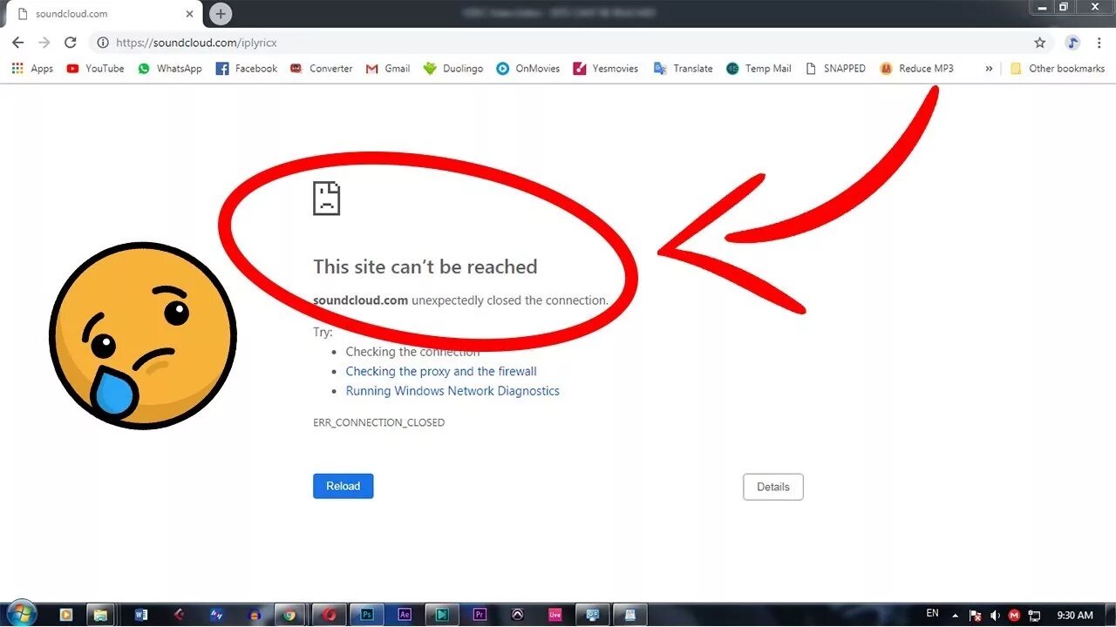This screenshot has width=1116, height=627.
Task: Open Premiere Pro from the taskbar
Action: 480,614
